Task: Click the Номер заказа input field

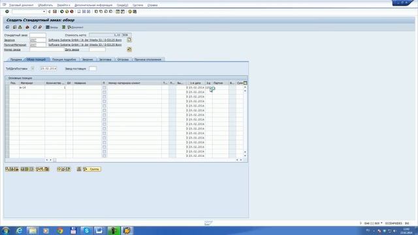Action: [47, 50]
